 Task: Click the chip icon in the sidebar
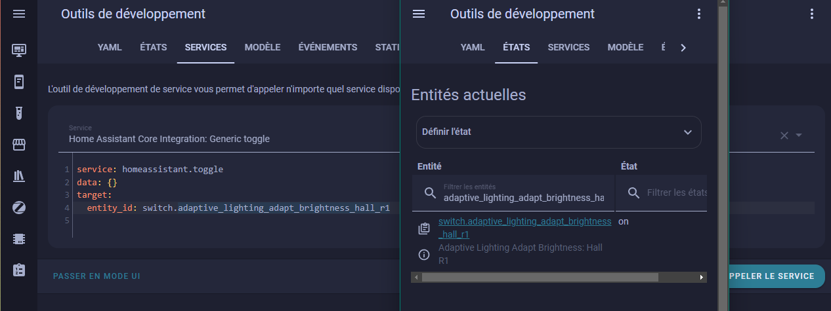point(19,239)
